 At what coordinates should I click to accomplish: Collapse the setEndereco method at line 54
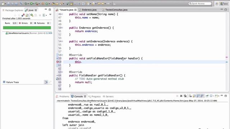[62, 41]
